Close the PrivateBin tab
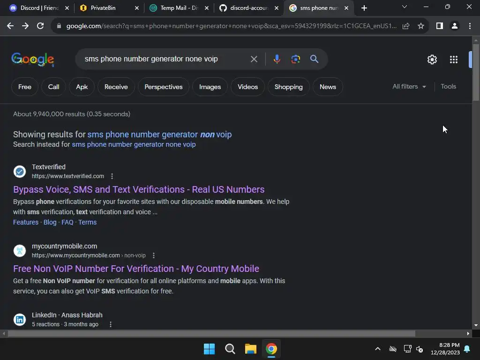The width and height of the screenshot is (480, 360). click(137, 8)
